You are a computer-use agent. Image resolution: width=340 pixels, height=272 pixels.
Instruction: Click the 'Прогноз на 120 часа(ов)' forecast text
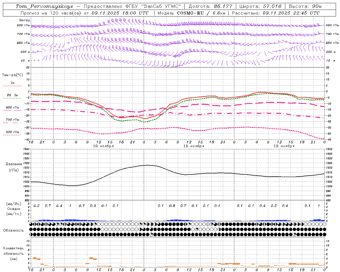pyautogui.click(x=51, y=13)
